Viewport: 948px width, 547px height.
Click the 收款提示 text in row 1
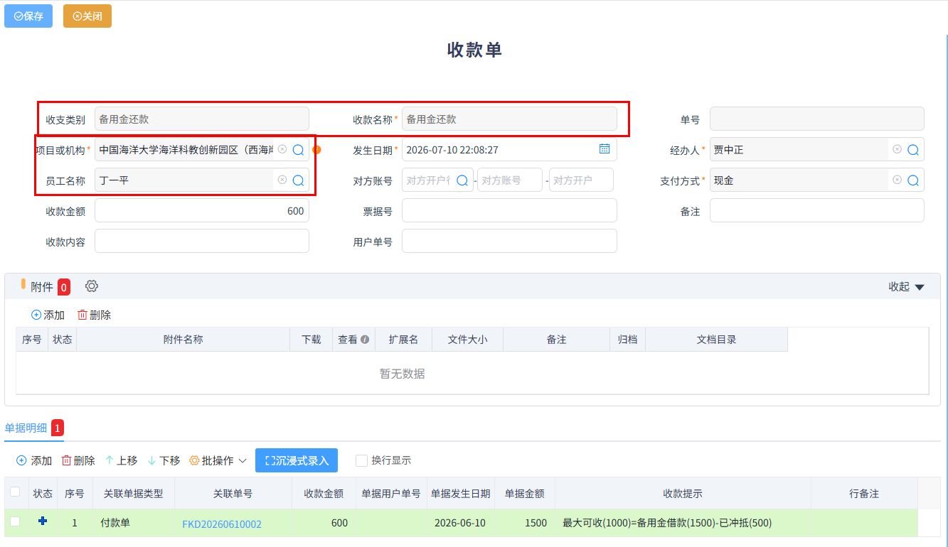click(x=667, y=524)
